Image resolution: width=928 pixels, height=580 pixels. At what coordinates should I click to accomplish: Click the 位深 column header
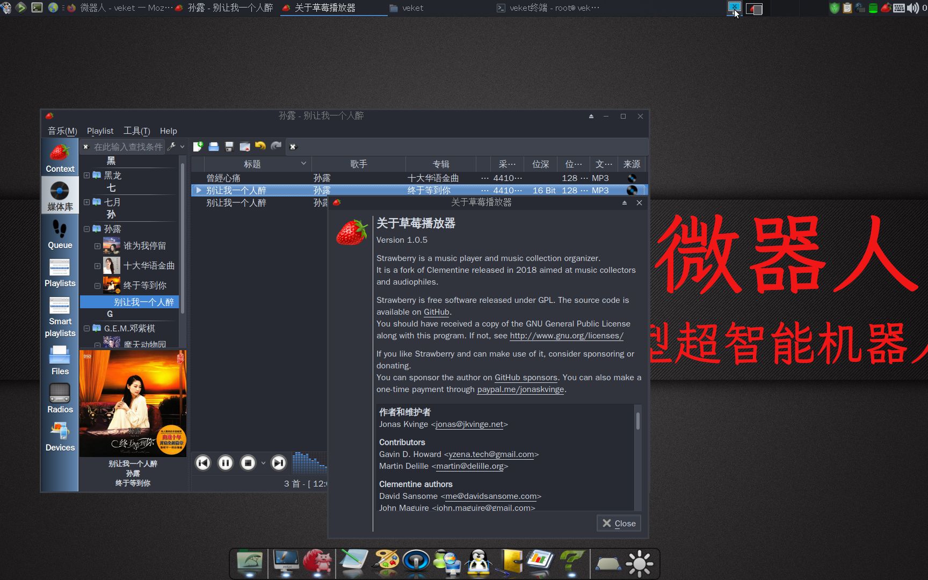(x=540, y=164)
